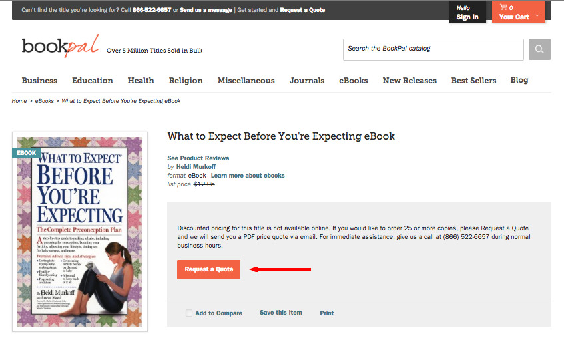Click the 'Over 5 Million Titles Sold in Bulk' tagline
Screen dimensions: 564x340
[154, 51]
